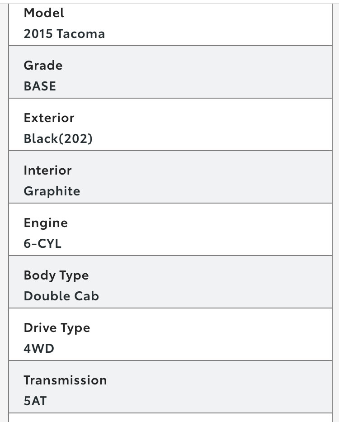
Task: Click the 4WD drive type value
Action: pos(39,349)
